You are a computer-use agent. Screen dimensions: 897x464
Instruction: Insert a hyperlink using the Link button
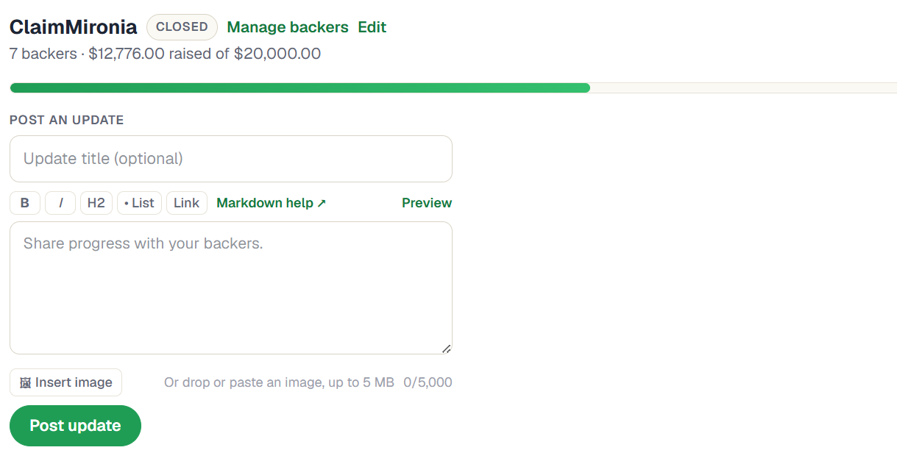tap(187, 203)
